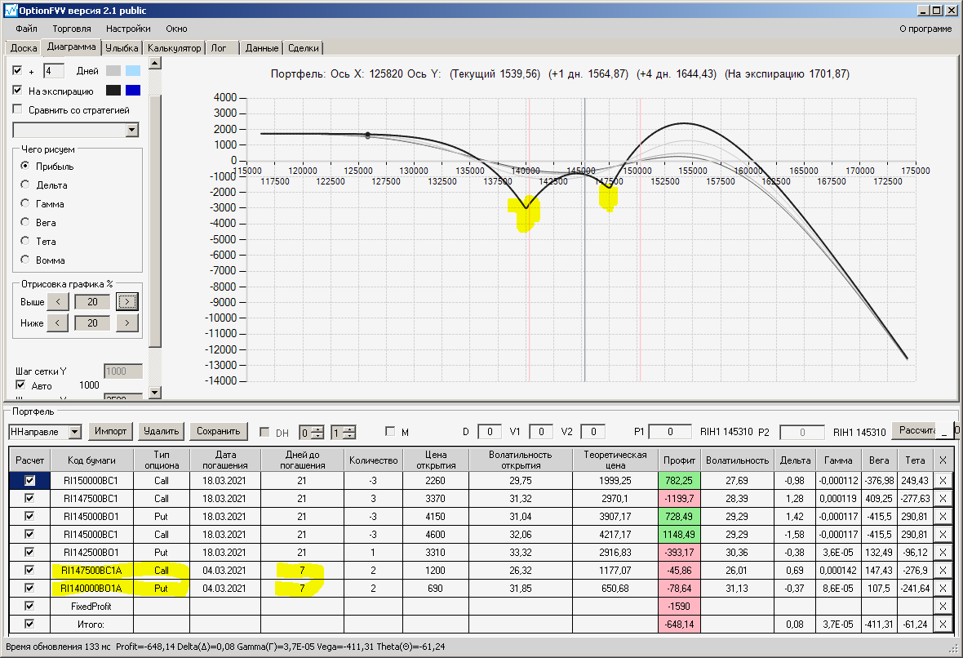Click the D value input field
This screenshot has width=963, height=658.
pos(490,432)
